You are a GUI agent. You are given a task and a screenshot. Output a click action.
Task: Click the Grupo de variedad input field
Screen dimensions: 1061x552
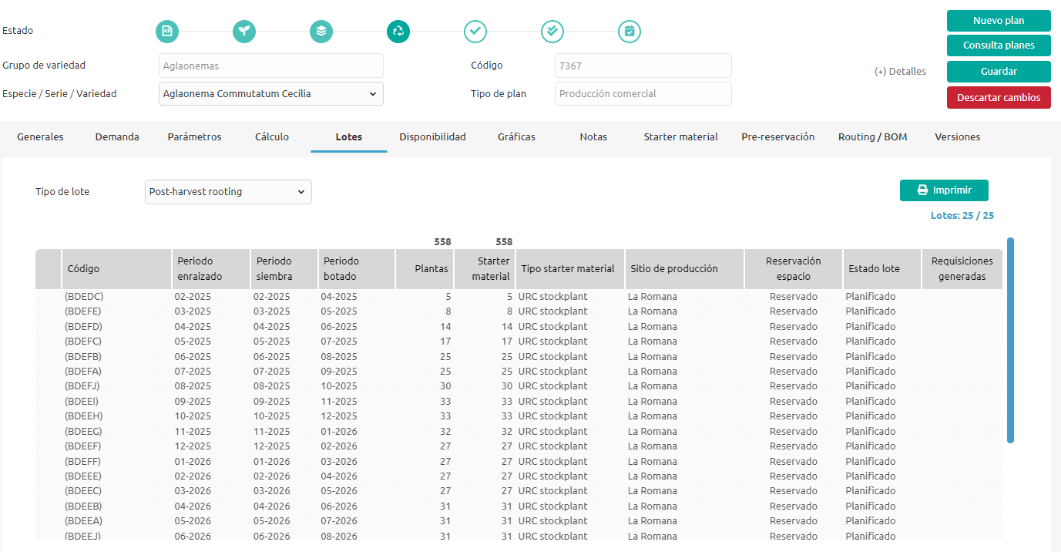(271, 66)
